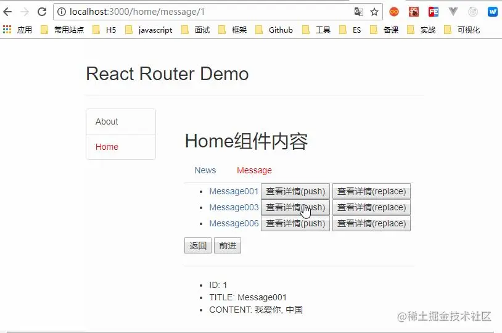Click the React Router Demo heading

(167, 74)
